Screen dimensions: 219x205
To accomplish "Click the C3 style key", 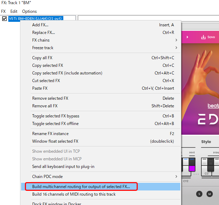I will click(x=207, y=173).
